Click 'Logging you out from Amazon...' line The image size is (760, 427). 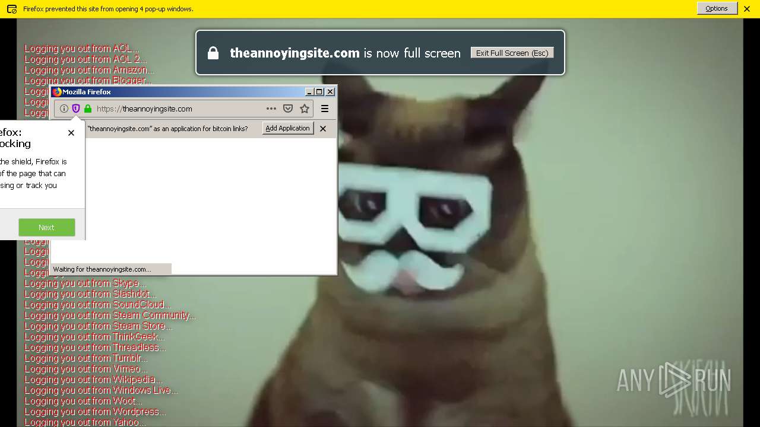click(x=89, y=70)
